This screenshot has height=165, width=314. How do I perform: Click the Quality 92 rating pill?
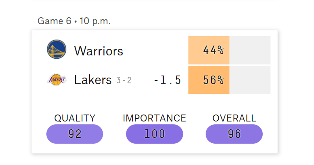coord(75,134)
